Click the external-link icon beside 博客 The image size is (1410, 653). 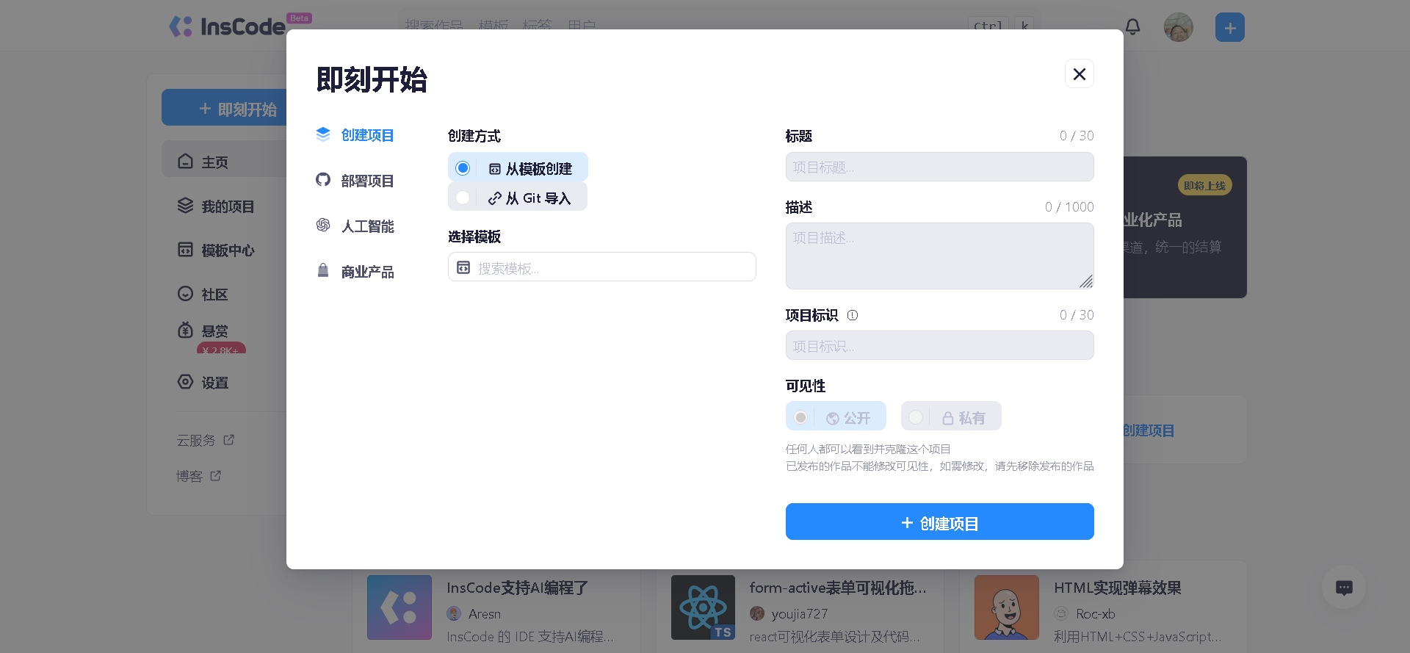215,475
